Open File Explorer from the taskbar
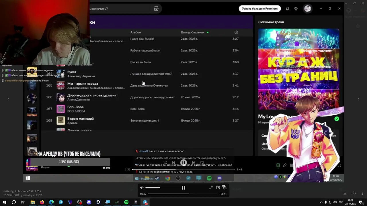 tap(33, 202)
